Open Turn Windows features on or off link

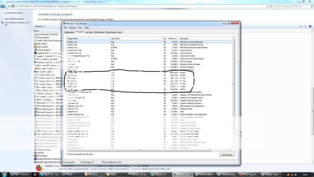(17, 24)
